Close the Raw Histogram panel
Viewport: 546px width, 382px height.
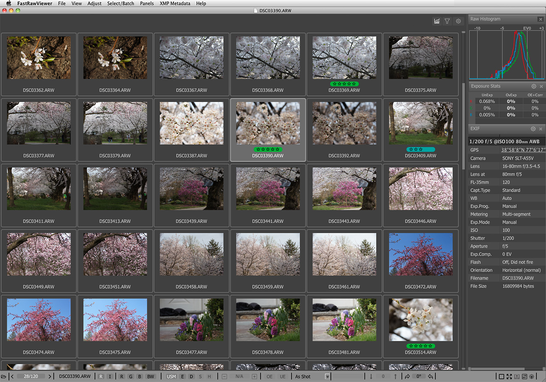click(x=541, y=19)
